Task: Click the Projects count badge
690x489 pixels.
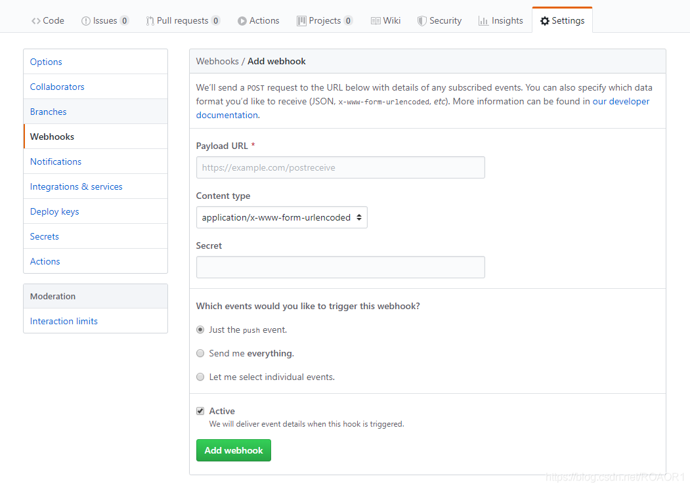Action: click(348, 21)
